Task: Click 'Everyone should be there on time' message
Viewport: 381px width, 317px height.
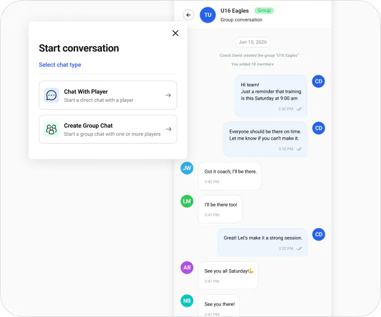Action: tap(265, 140)
